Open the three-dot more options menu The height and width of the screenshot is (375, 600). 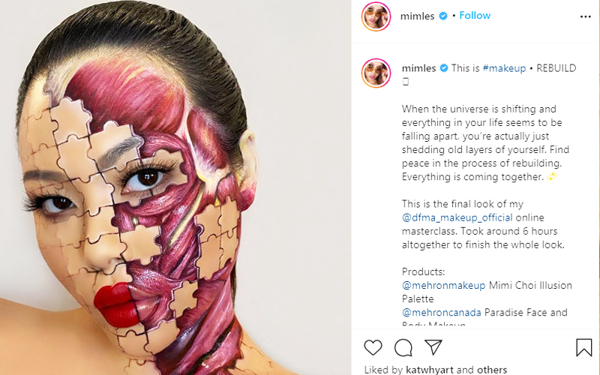pyautogui.click(x=585, y=16)
